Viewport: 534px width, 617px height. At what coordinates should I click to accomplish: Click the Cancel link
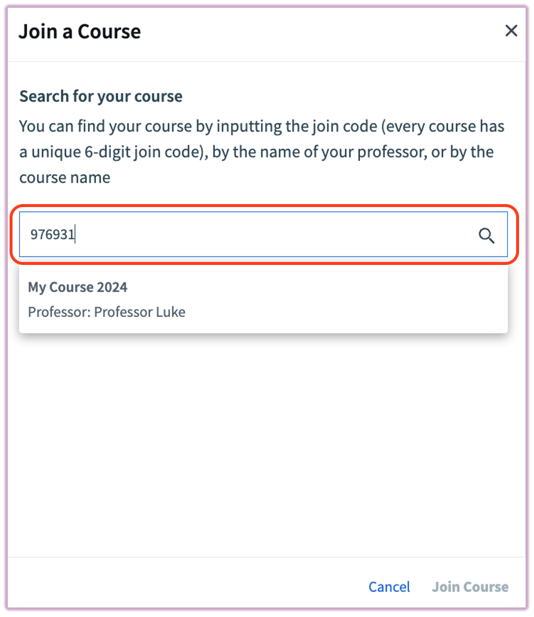389,587
